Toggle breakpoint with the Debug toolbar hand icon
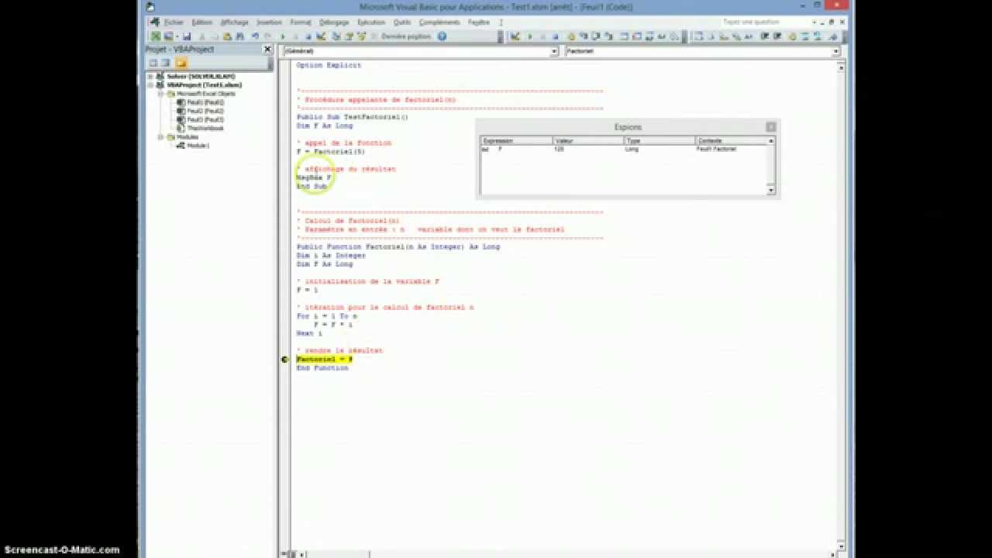 click(x=571, y=36)
